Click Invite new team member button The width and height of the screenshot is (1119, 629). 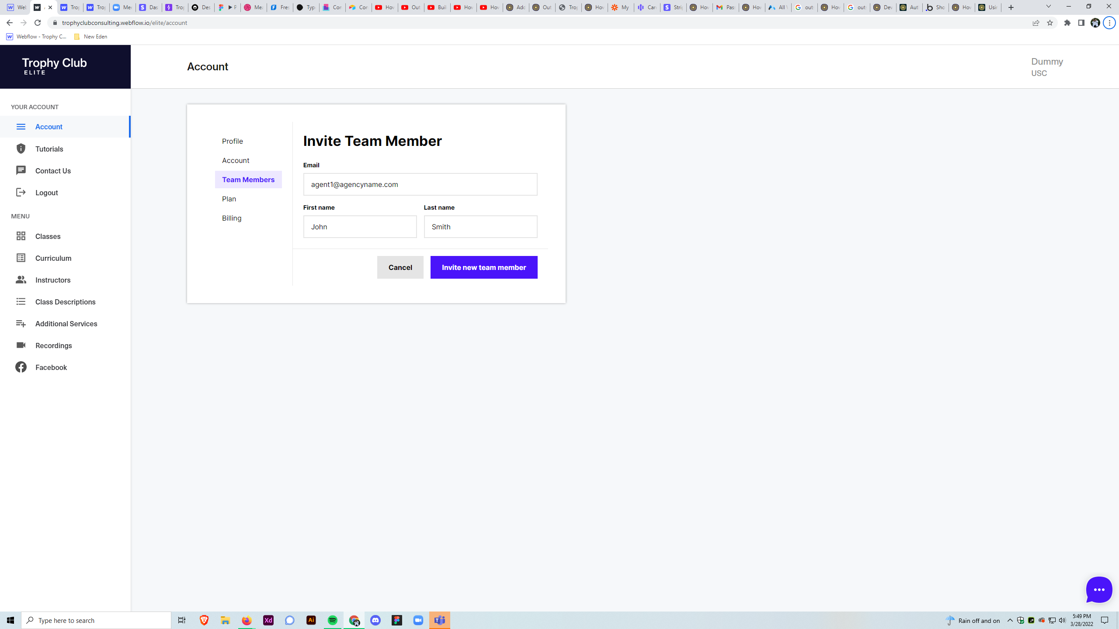tap(483, 267)
